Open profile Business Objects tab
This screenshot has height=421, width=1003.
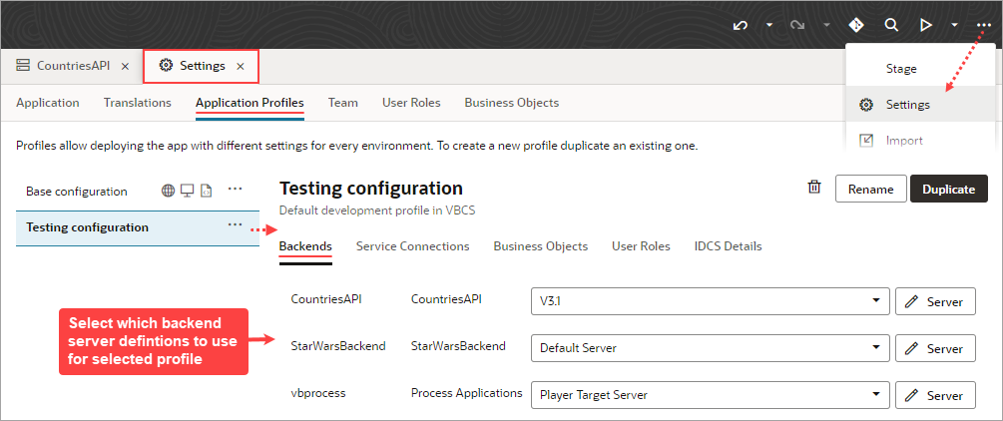click(x=541, y=246)
